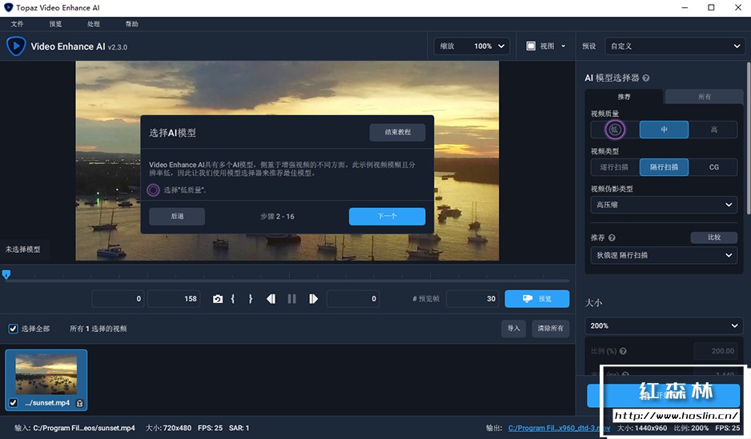Click the 比例 200.00 field
This screenshot has height=439, width=751.
[716, 351]
